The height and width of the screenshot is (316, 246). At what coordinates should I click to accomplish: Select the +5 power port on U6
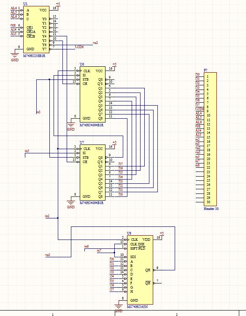(114, 64)
